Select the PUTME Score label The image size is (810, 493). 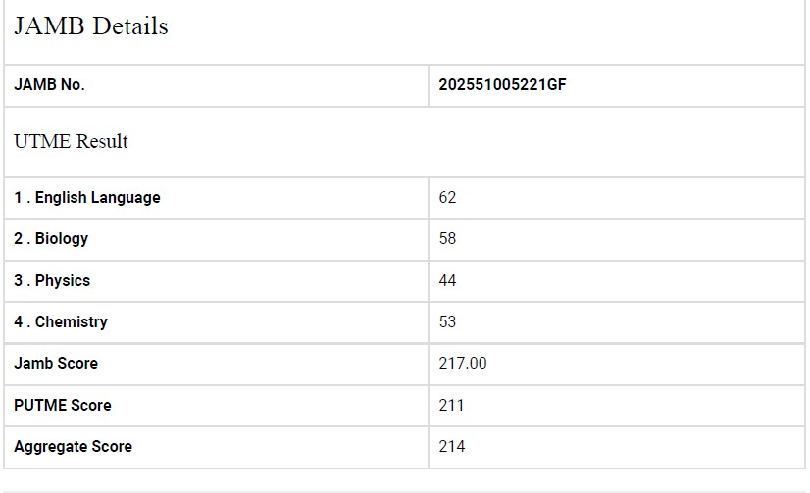(x=63, y=406)
